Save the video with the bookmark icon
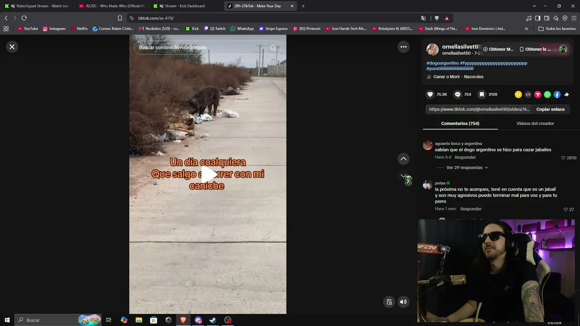 point(482,95)
